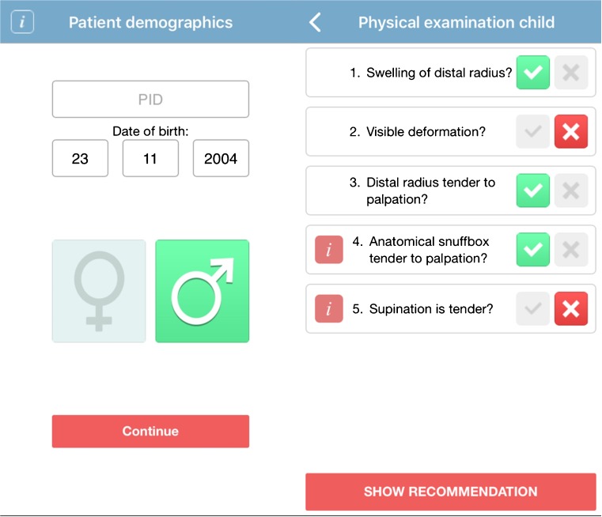Set Anatomical snuffbox tender to no

571,250
